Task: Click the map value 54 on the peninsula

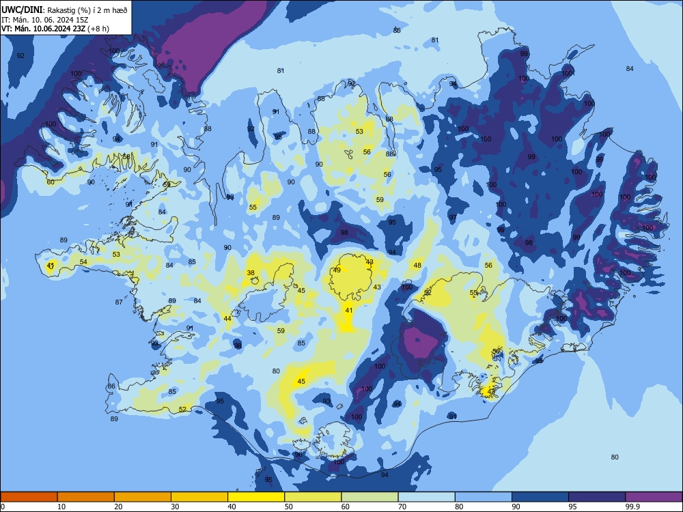Action: pyautogui.click(x=83, y=262)
